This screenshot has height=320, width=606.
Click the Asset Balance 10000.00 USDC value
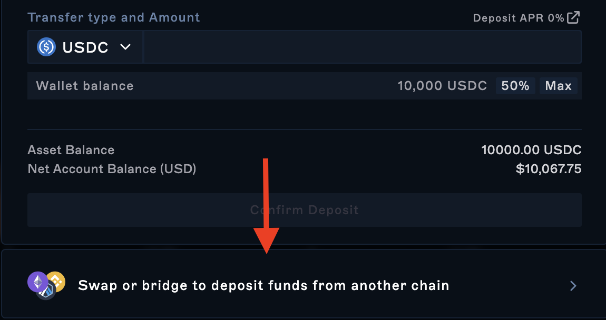[x=531, y=150]
